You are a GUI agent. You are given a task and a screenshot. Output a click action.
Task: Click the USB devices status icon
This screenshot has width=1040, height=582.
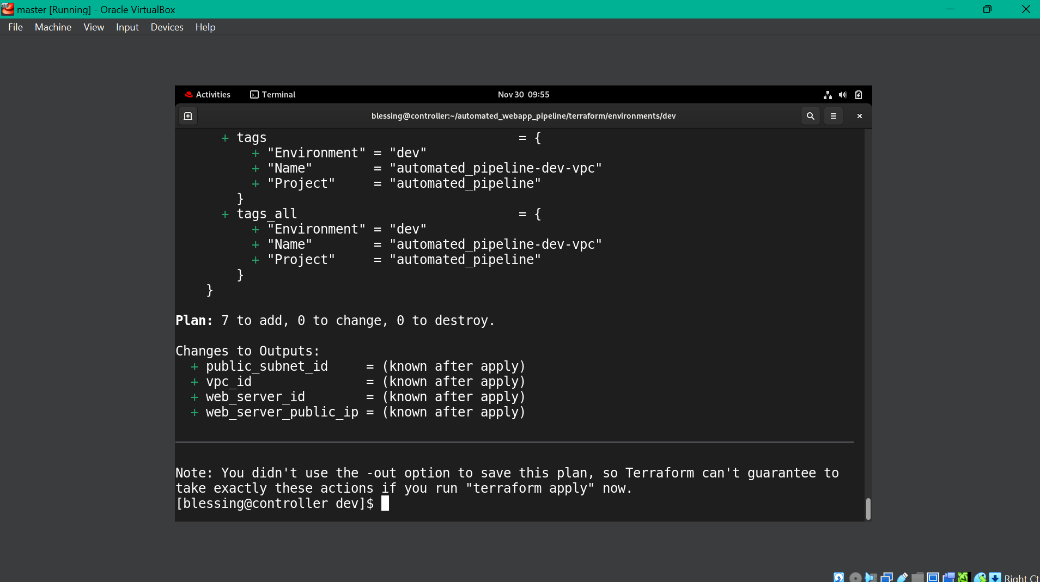pyautogui.click(x=902, y=577)
